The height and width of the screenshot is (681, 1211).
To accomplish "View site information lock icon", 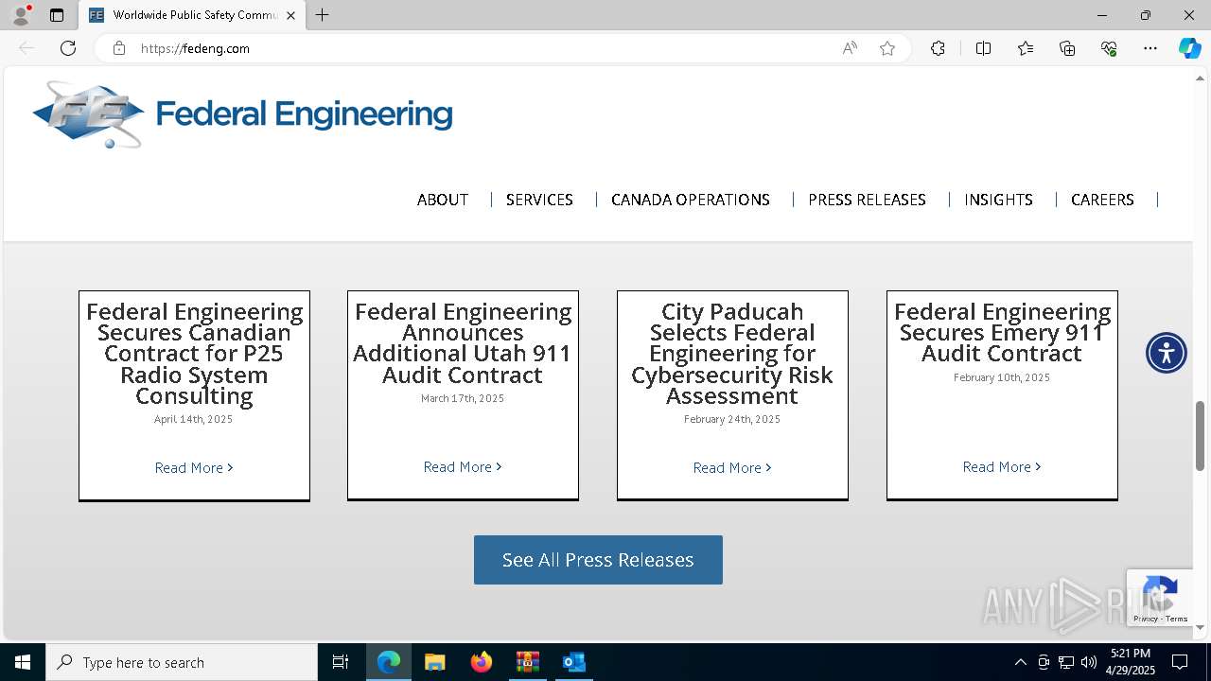I will coord(119,48).
